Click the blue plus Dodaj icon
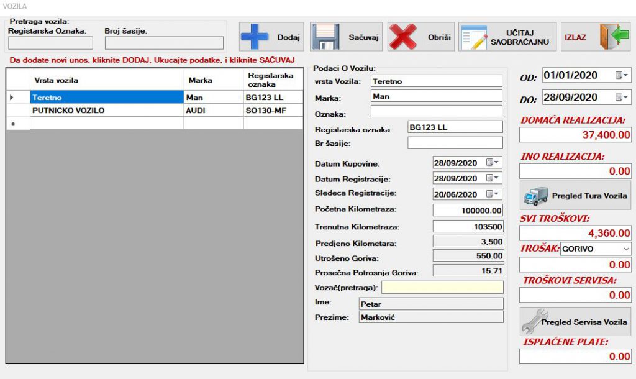This screenshot has height=379, width=636. point(255,37)
